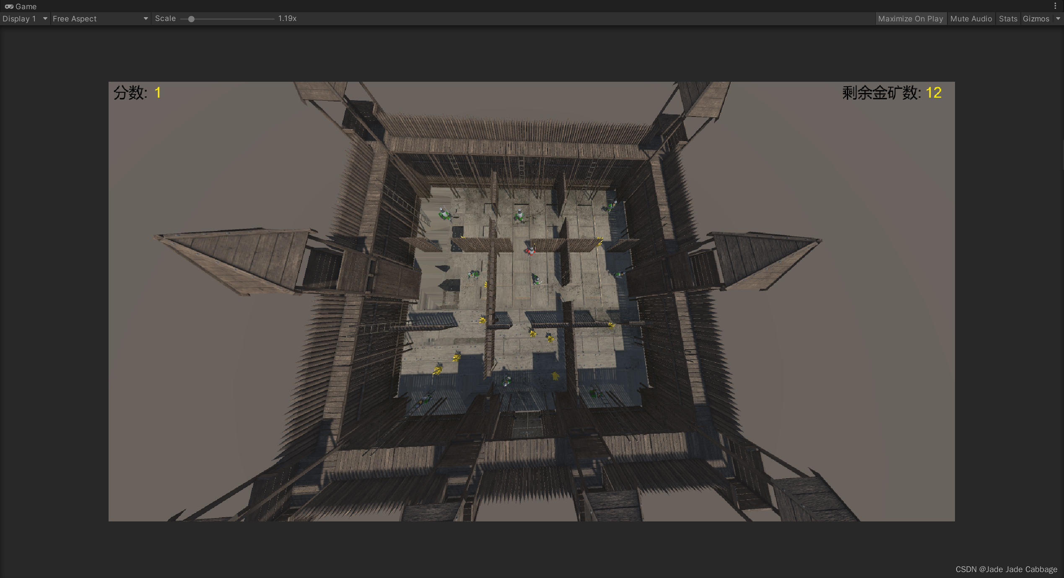Click the green soldier in the arena's top-right corner
The width and height of the screenshot is (1064, 578).
[x=611, y=205]
